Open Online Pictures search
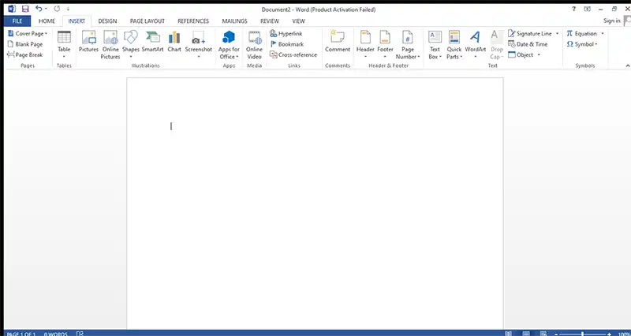 pos(110,45)
